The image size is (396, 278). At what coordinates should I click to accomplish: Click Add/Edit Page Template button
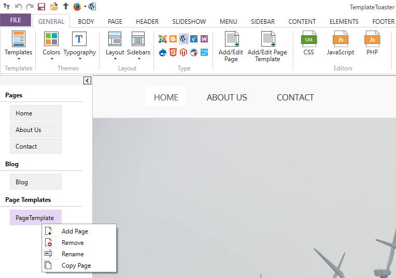267,46
